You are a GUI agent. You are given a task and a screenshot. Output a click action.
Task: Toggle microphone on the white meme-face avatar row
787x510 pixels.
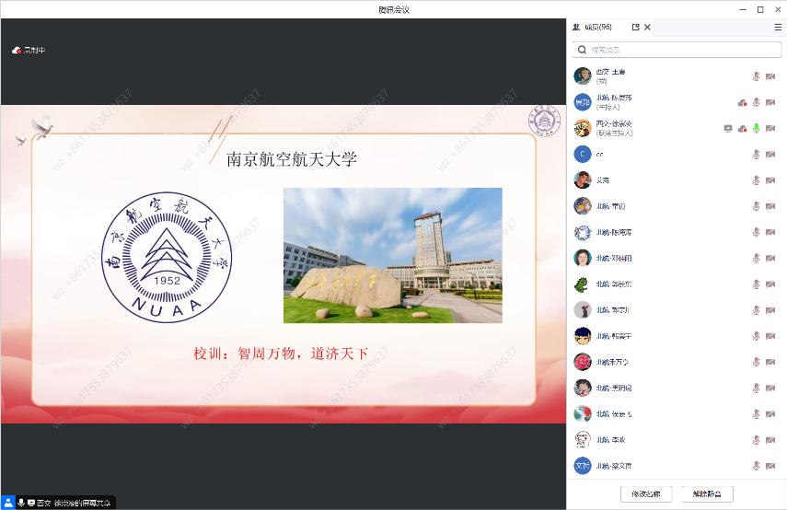(x=756, y=440)
